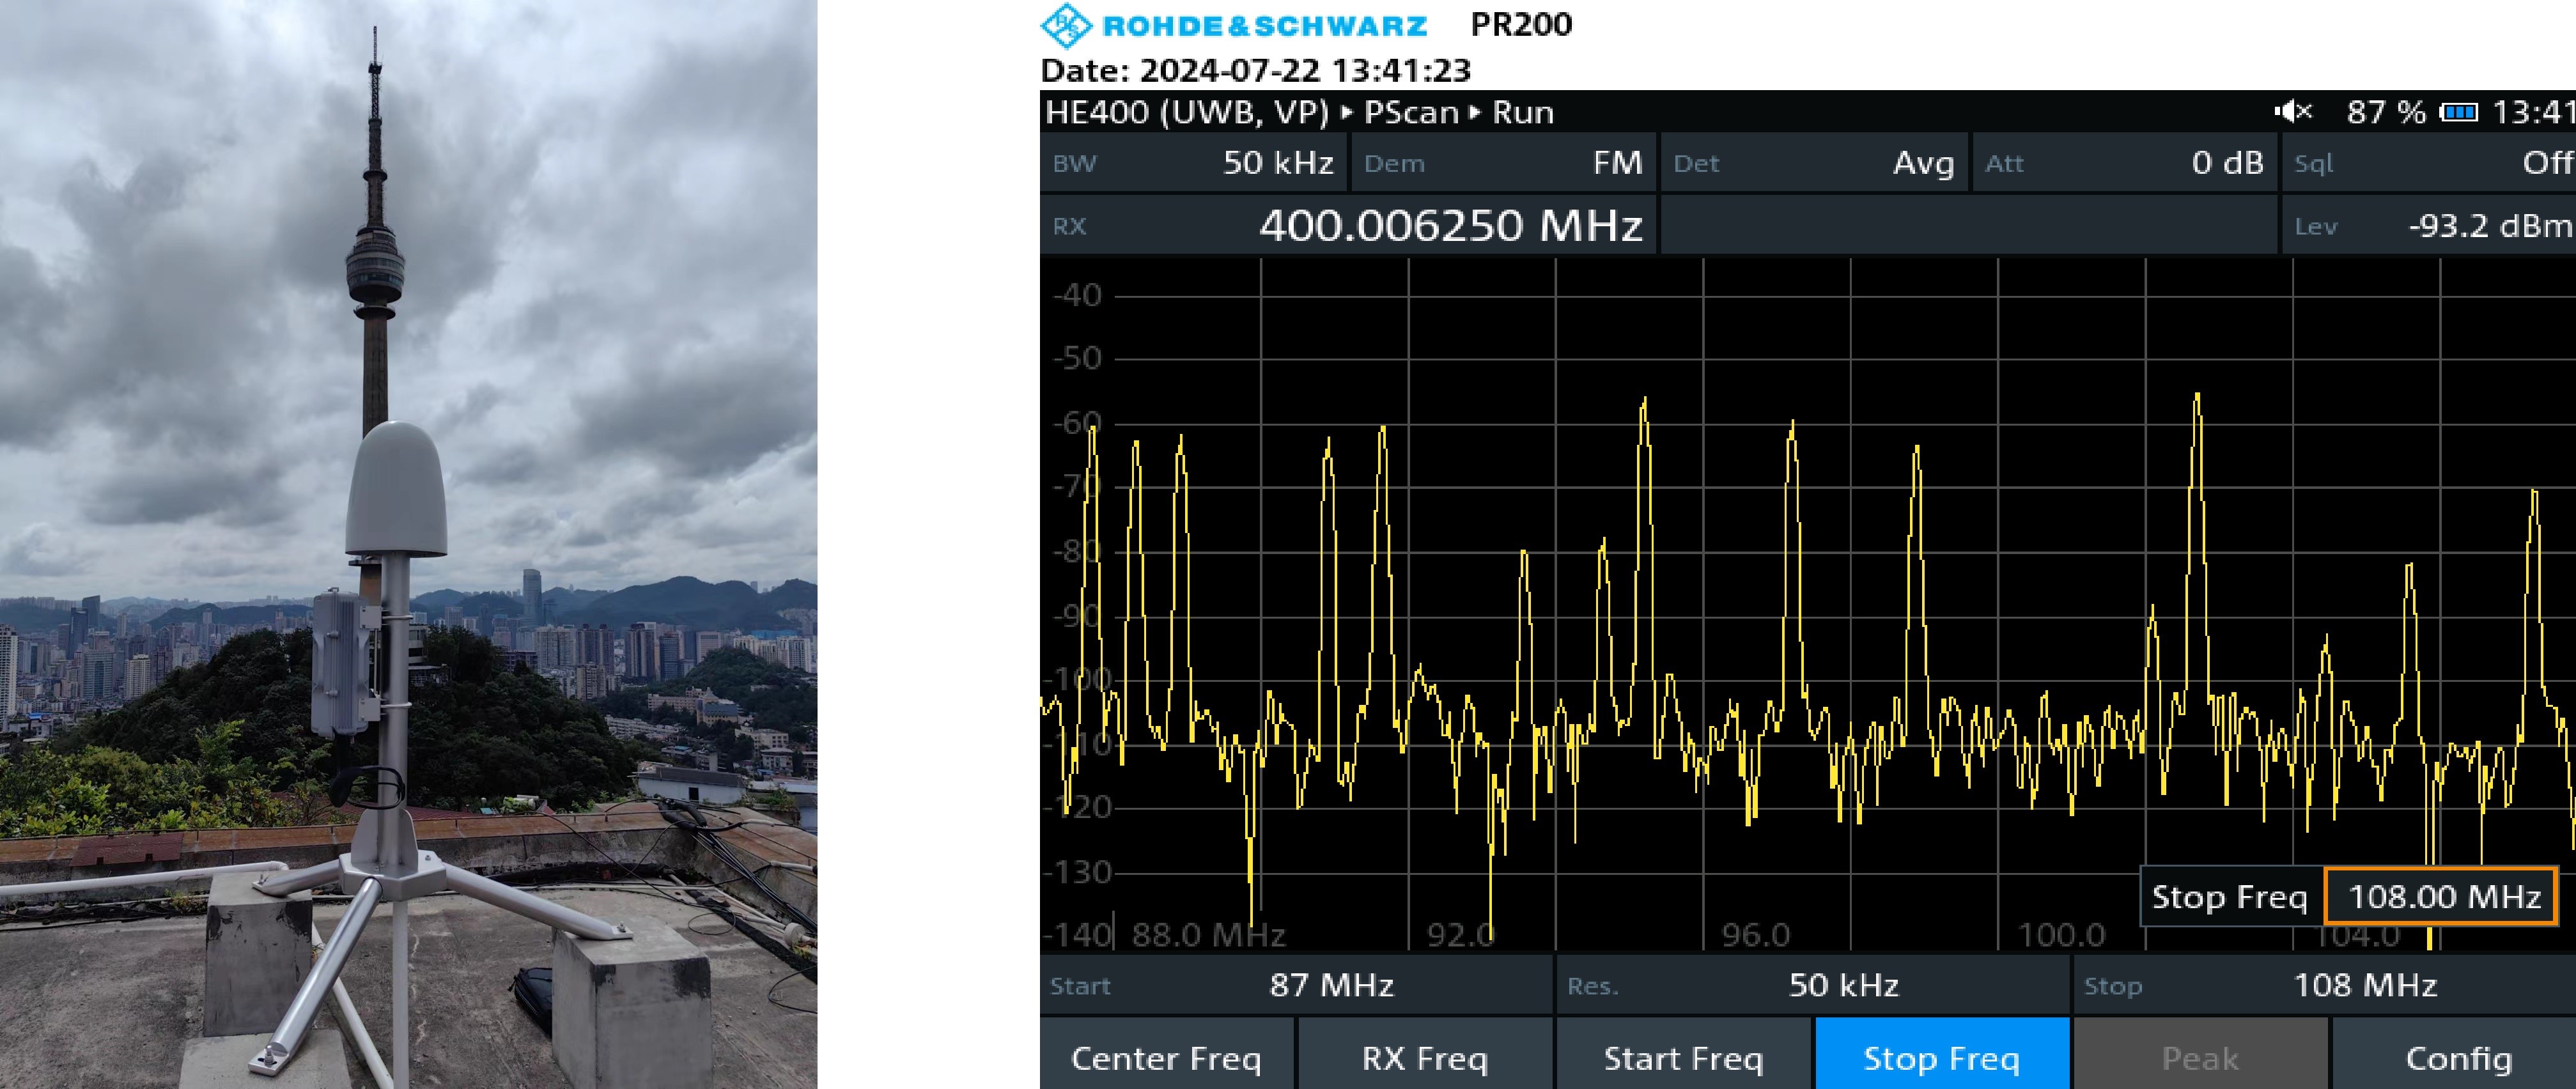Select the Stop 108 MHz field

(x=2325, y=985)
